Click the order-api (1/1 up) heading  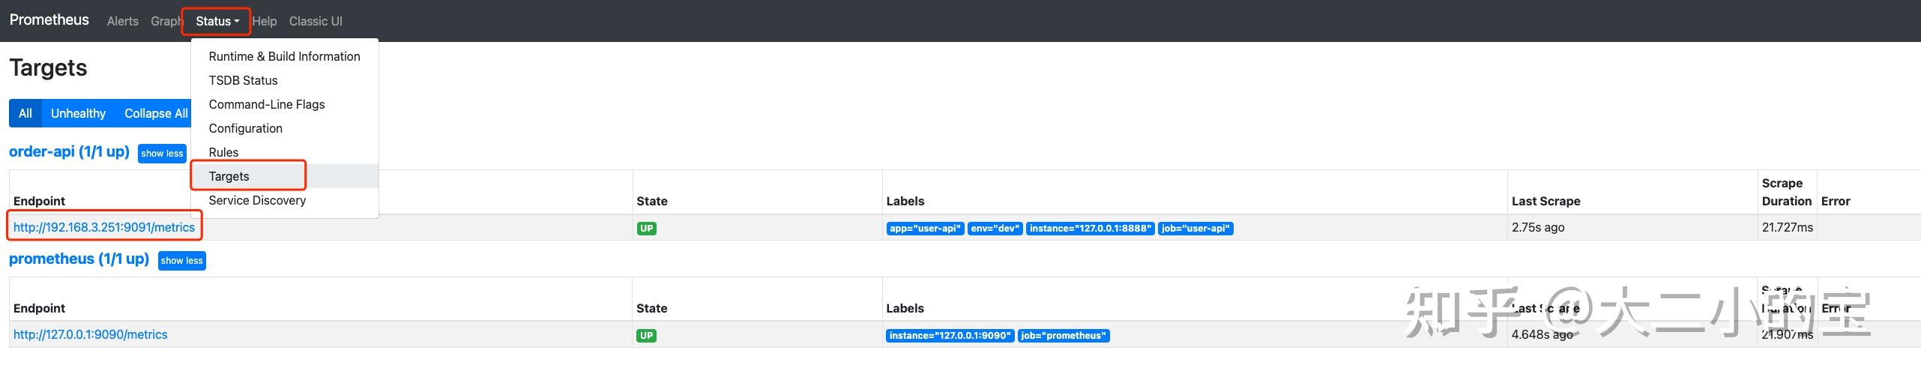[69, 151]
